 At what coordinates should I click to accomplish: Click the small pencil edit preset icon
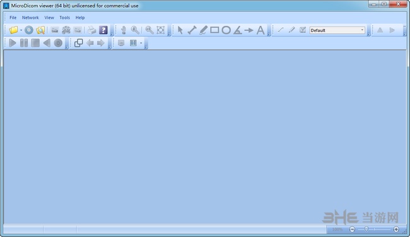click(291, 30)
